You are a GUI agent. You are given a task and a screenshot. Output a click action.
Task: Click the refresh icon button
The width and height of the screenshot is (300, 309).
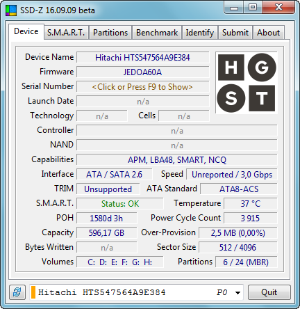[x=17, y=292]
